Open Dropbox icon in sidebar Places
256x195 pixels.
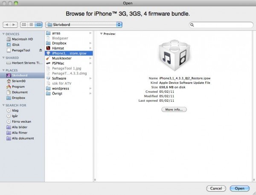[x=9, y=98]
